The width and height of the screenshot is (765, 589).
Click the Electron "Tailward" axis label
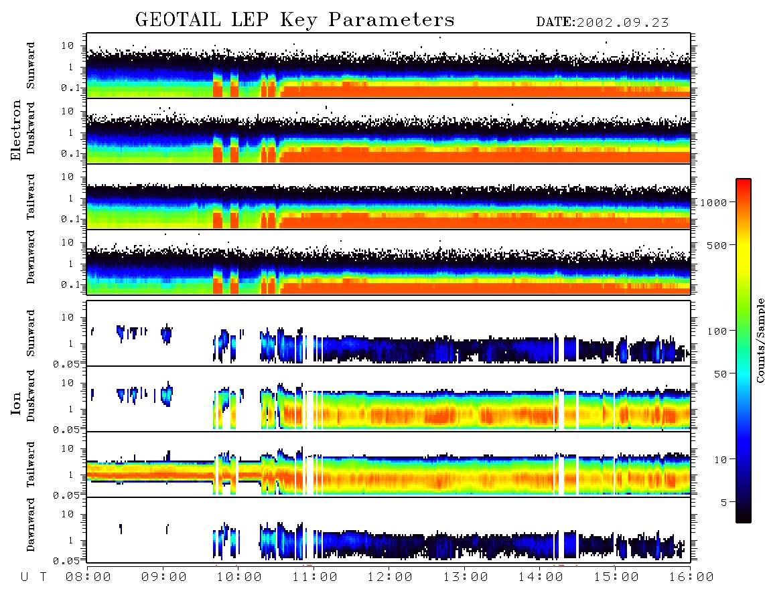tap(31, 197)
